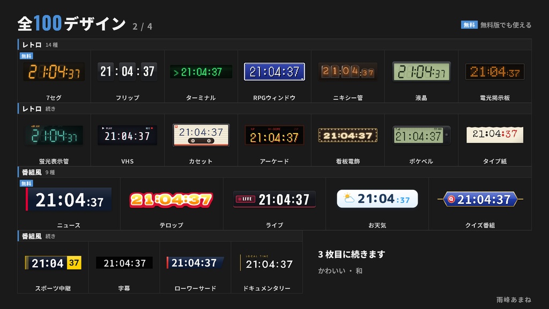Select the ニュース news clock design
This screenshot has width=549, height=309.
[x=69, y=200]
